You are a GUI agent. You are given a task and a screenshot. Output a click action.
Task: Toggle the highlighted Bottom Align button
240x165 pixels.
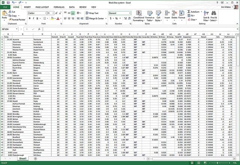tap(73, 13)
